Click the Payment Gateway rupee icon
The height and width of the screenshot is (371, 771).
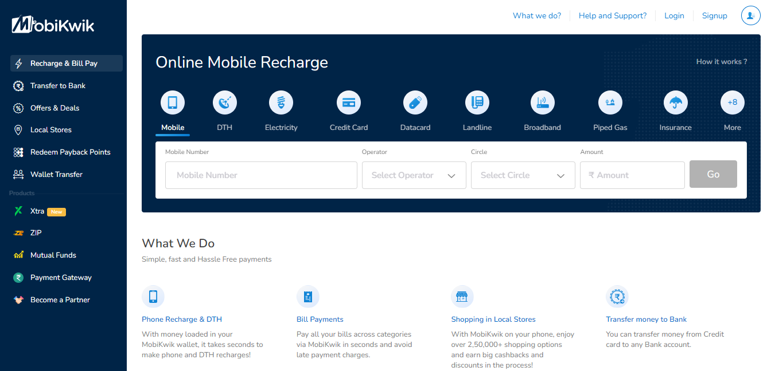click(18, 278)
